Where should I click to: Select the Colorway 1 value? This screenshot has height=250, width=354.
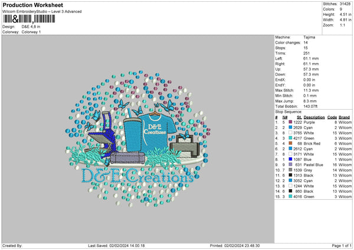(31, 32)
